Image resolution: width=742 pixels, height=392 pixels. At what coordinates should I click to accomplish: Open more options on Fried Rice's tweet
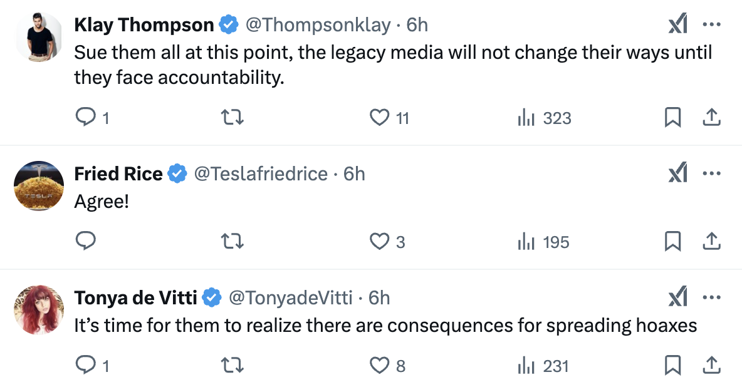pos(711,173)
